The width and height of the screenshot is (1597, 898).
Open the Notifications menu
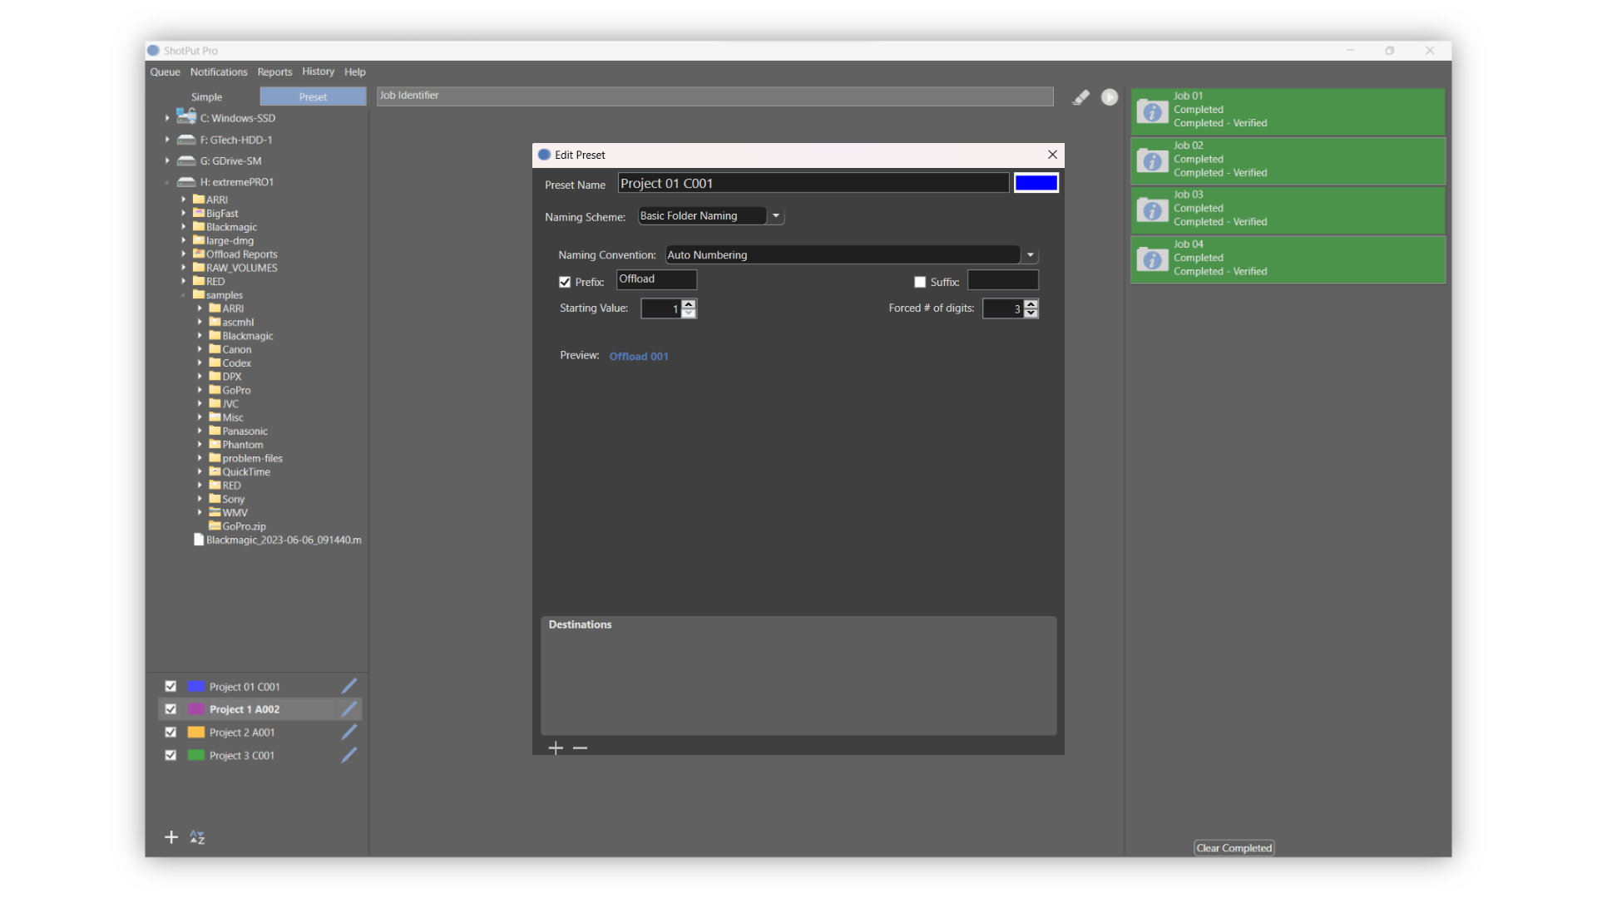tap(219, 72)
